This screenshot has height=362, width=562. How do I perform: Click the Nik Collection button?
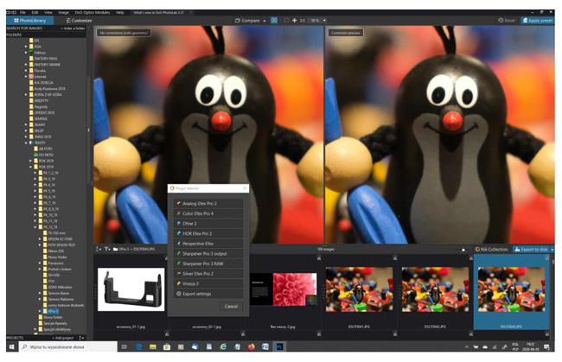click(492, 249)
